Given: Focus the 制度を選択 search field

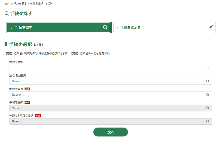Looking at the screenshot, I should [x=108, y=95].
